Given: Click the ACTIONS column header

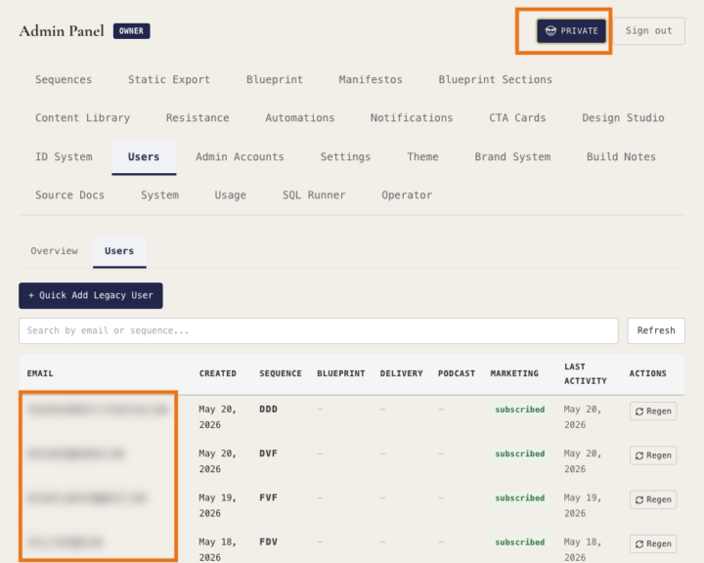Looking at the screenshot, I should 647,373.
